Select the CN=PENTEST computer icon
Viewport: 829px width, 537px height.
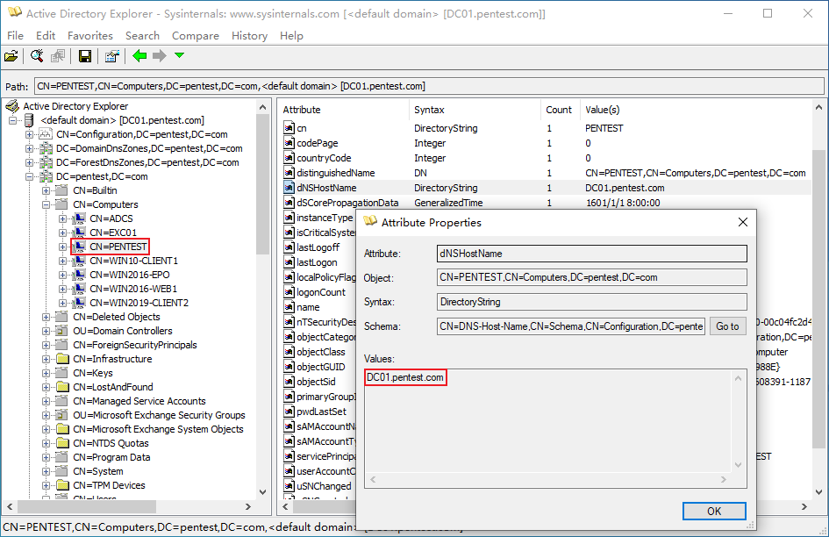coord(79,247)
